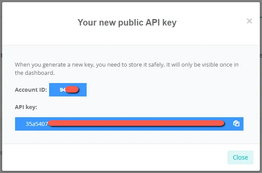Click the empty footer area left of Close

tap(112, 157)
